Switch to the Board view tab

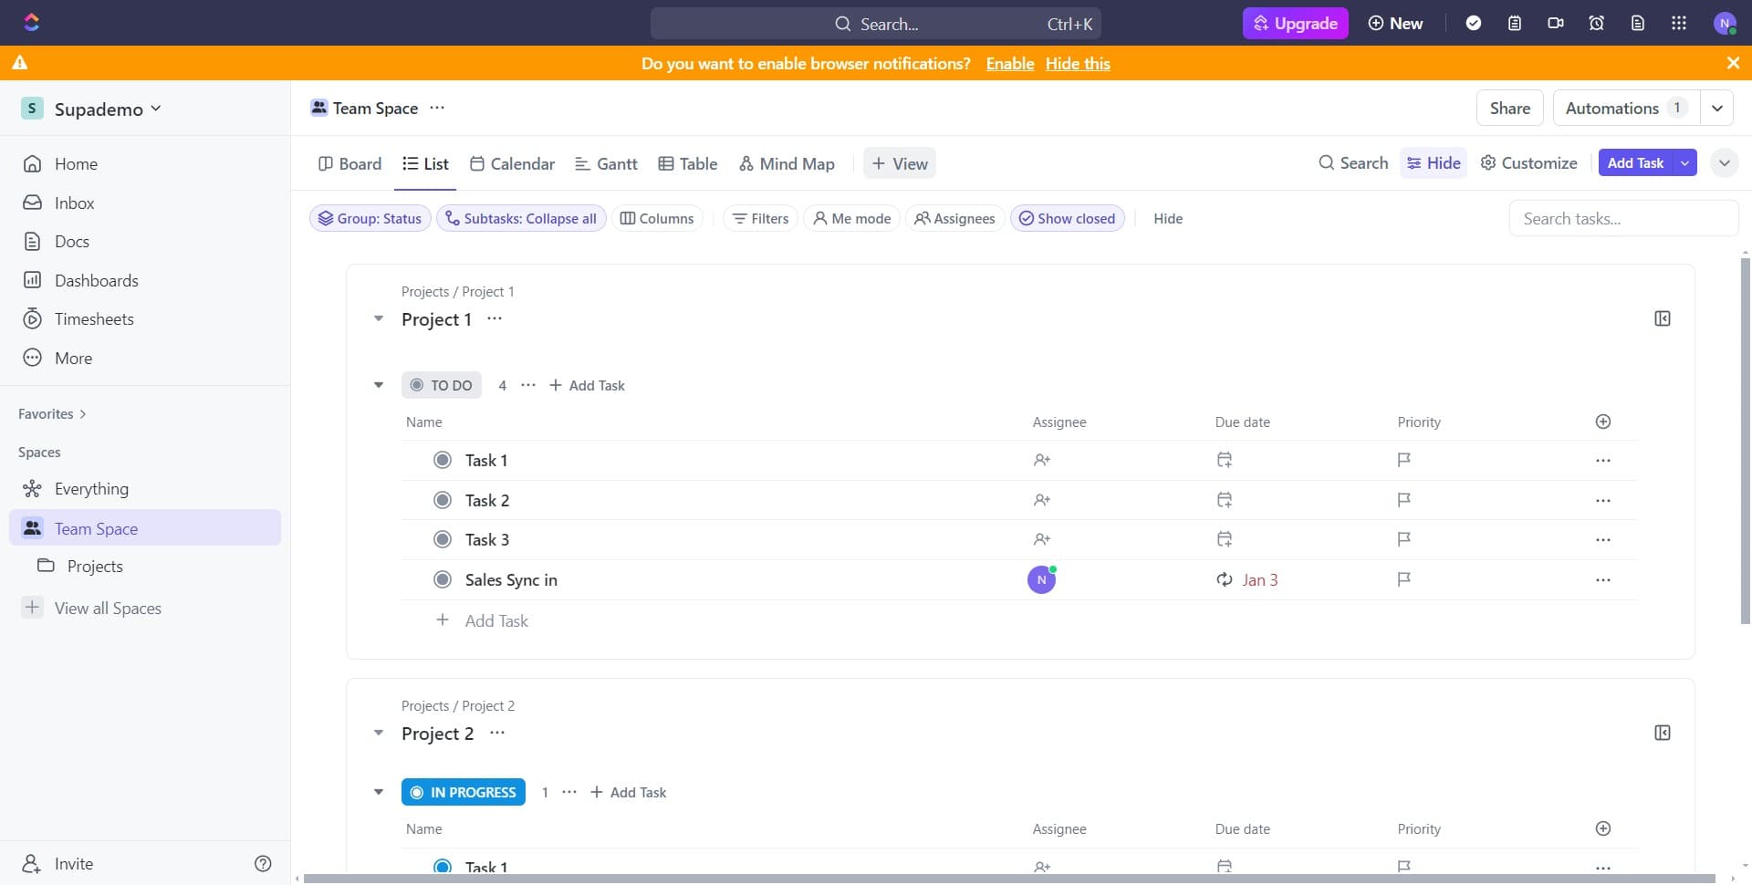point(349,163)
